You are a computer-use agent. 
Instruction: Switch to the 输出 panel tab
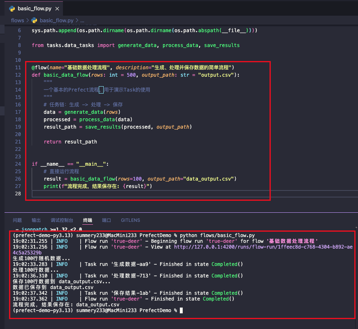36,220
